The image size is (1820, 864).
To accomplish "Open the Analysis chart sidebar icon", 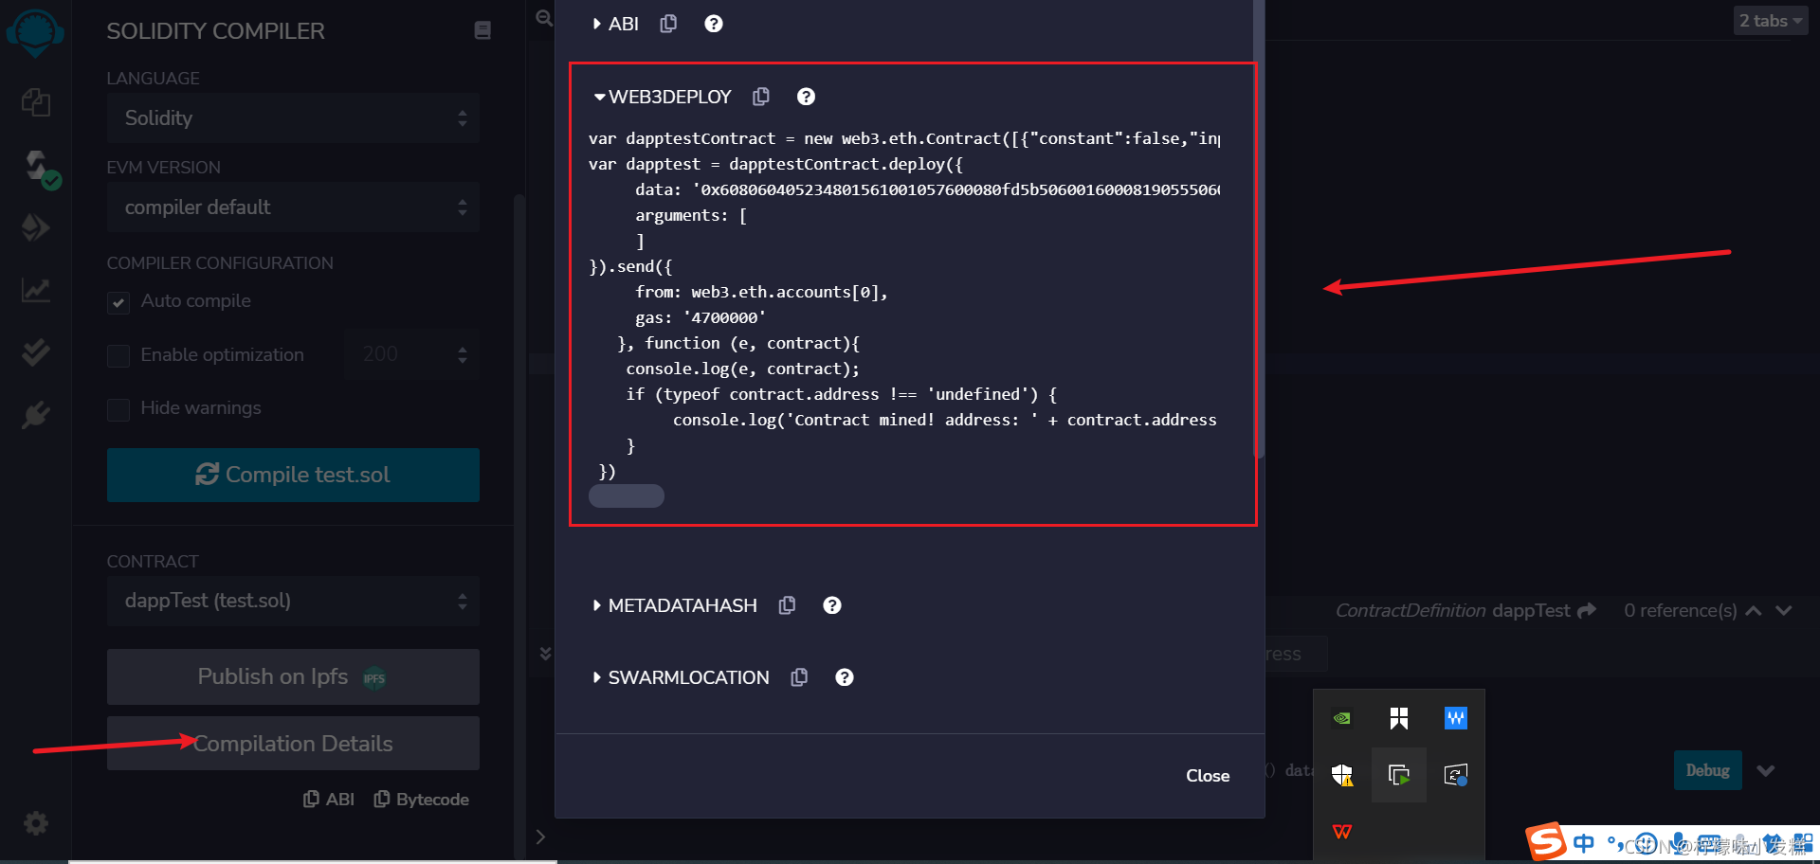I will [36, 290].
